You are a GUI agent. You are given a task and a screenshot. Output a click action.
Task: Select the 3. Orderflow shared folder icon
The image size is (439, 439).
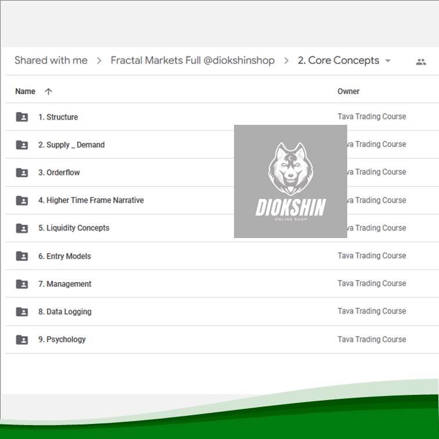coord(22,173)
